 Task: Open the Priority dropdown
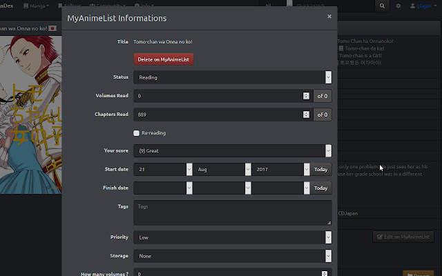pos(232,237)
